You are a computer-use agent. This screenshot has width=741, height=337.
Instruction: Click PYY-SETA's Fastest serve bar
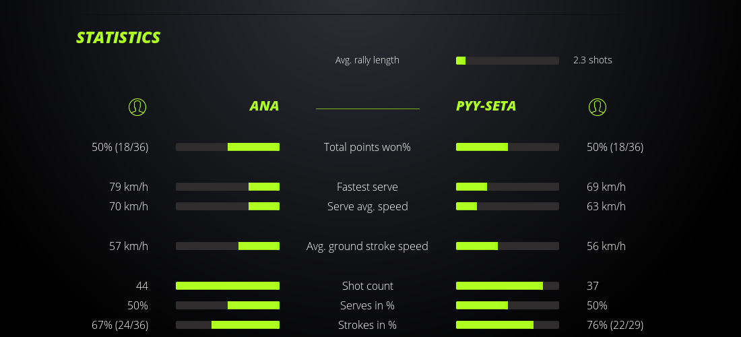coord(507,187)
